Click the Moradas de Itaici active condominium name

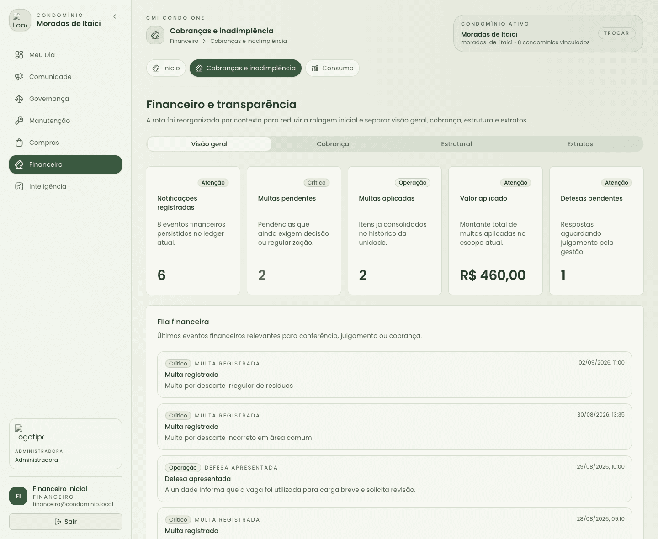pyautogui.click(x=489, y=34)
